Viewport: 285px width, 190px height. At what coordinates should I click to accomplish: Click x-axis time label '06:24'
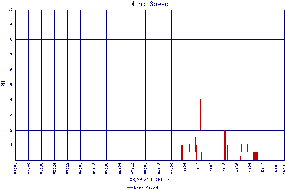point(120,168)
